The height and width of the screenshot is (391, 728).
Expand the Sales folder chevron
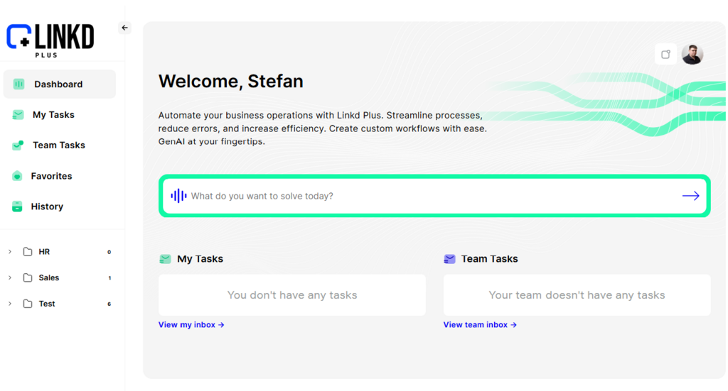point(10,278)
